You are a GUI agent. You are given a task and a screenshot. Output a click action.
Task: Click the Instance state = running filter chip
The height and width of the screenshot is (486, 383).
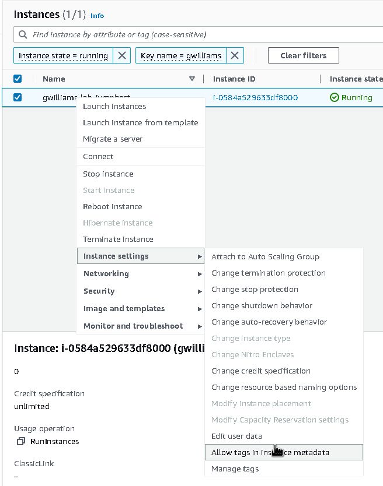click(63, 55)
